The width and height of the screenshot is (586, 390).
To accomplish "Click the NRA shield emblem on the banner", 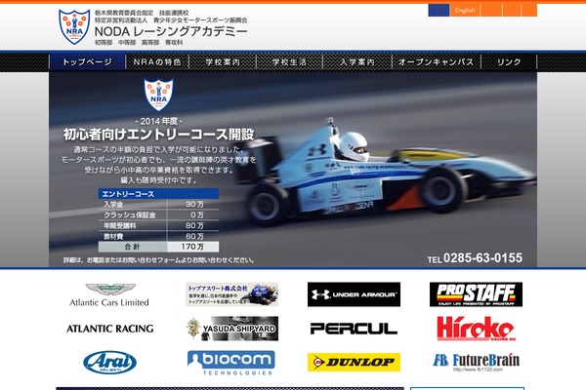I will [x=158, y=95].
